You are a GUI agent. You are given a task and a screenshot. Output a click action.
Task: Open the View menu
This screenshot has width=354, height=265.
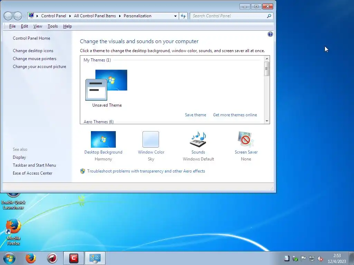(x=38, y=26)
